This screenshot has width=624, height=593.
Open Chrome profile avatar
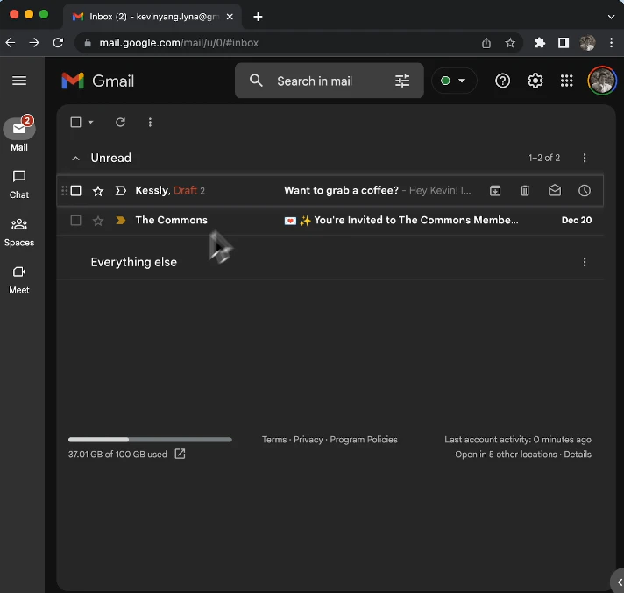[587, 43]
